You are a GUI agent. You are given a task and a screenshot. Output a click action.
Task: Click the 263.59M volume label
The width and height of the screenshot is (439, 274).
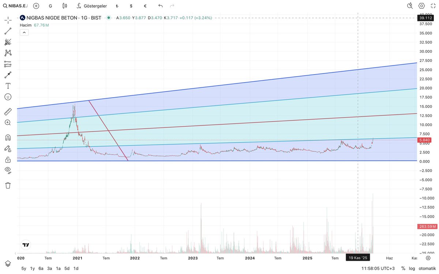coord(427,227)
